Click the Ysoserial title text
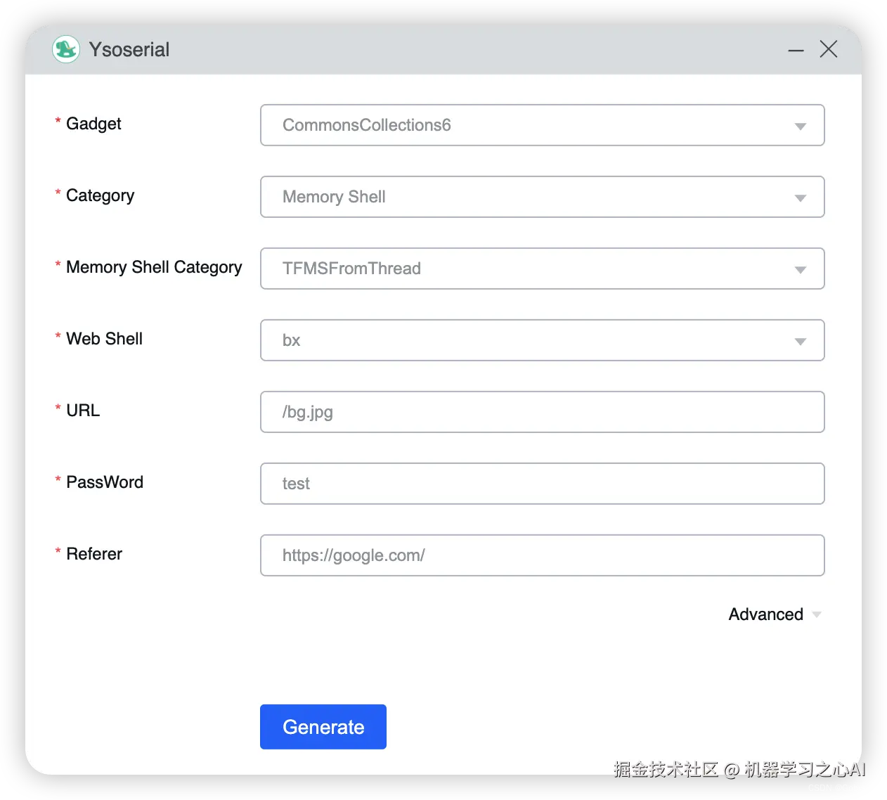The width and height of the screenshot is (887, 800). [x=129, y=50]
